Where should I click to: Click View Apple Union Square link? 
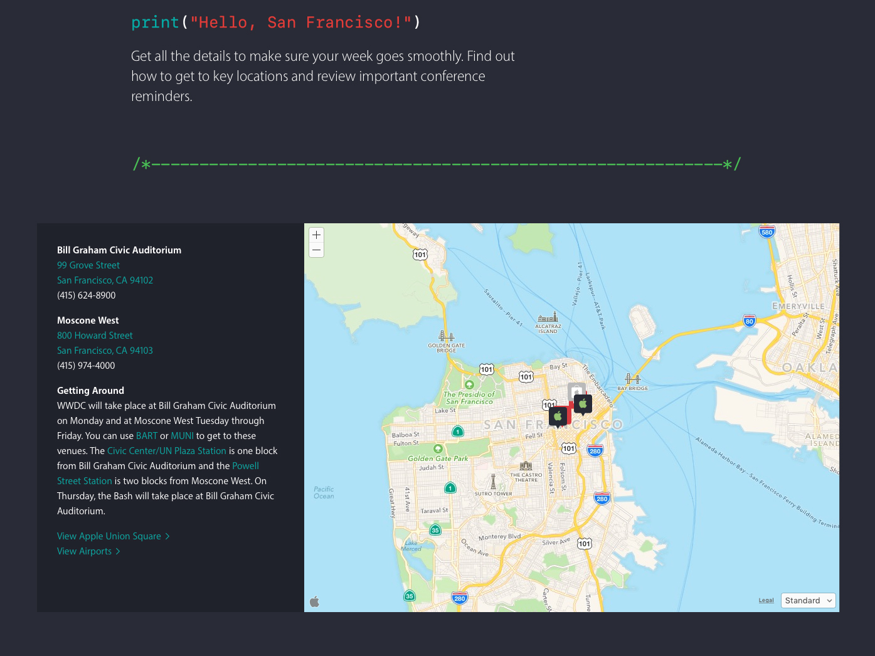[x=114, y=536]
